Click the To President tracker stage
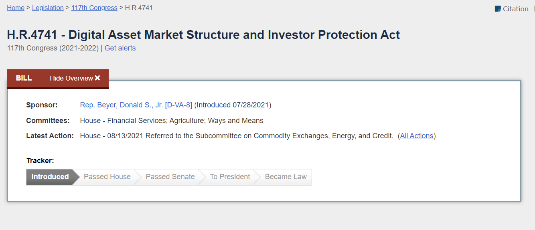This screenshot has height=230, width=535. (230, 177)
